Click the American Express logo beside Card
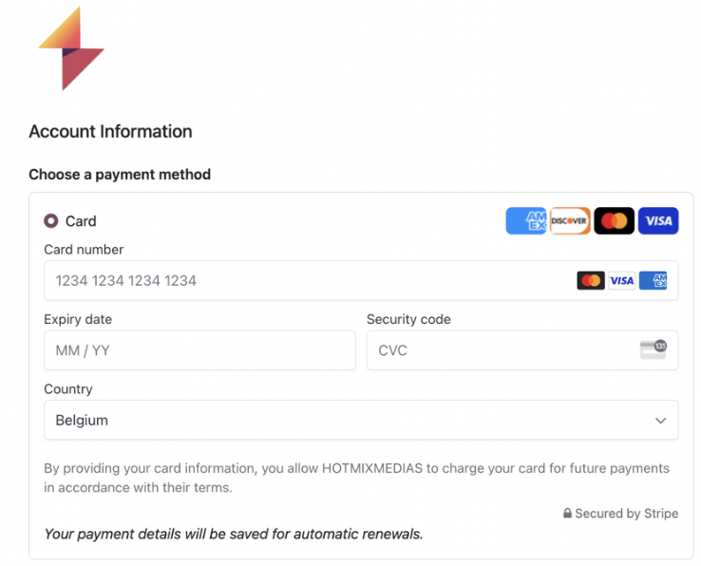The width and height of the screenshot is (701, 566). tap(526, 221)
